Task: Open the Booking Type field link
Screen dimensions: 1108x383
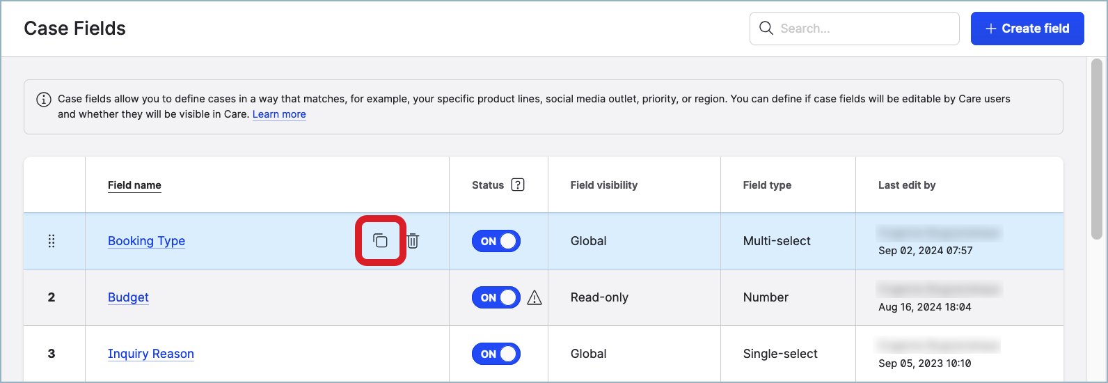Action: (x=146, y=241)
